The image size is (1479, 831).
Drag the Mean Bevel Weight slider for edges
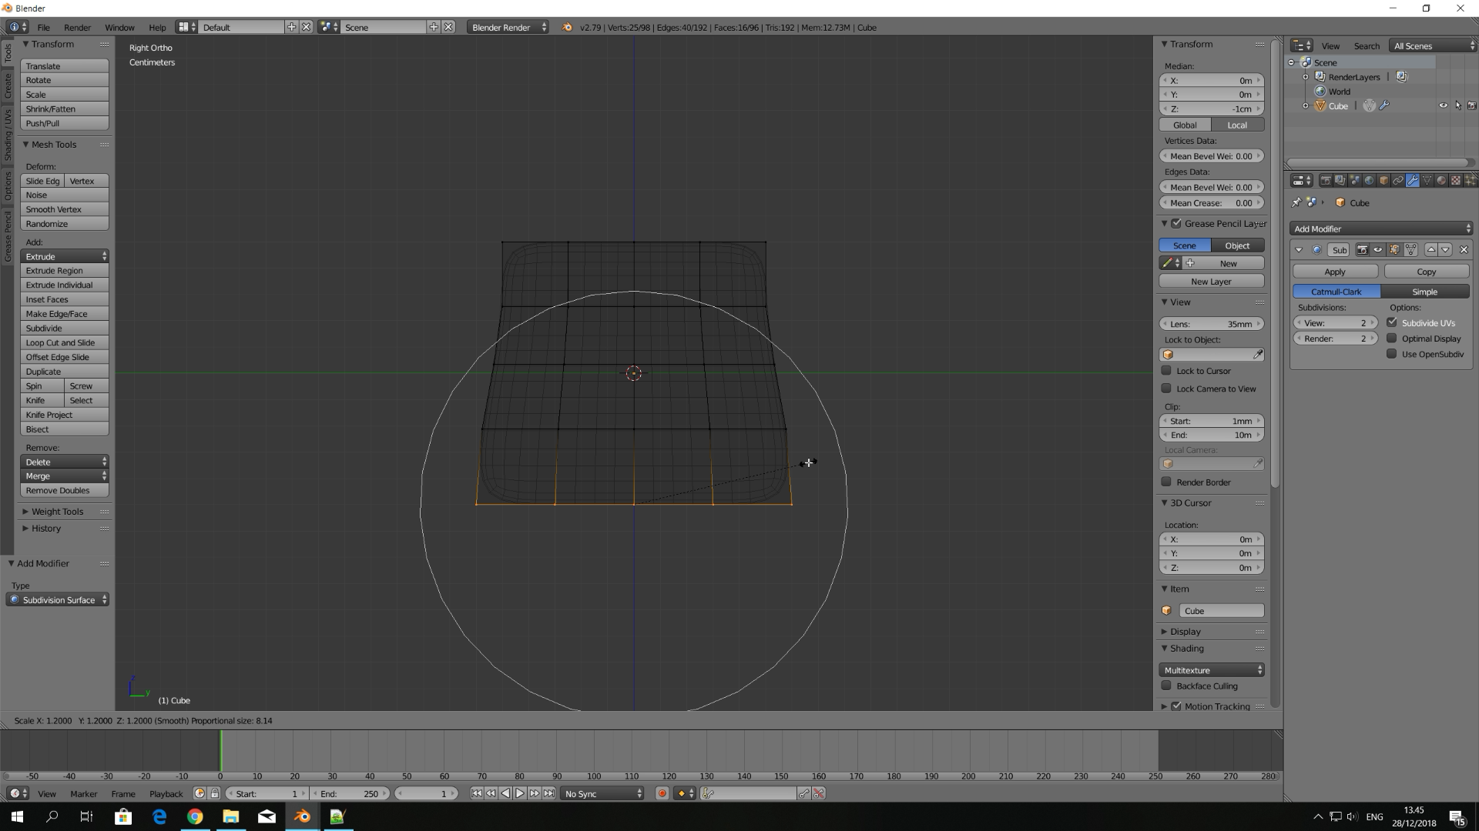pos(1211,187)
